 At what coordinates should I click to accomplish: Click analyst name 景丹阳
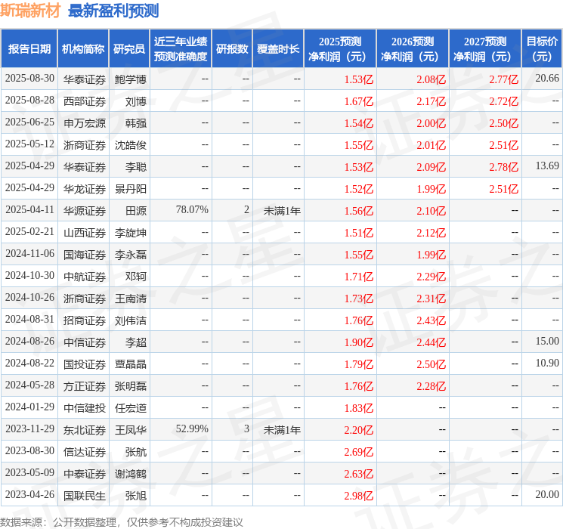pyautogui.click(x=130, y=189)
